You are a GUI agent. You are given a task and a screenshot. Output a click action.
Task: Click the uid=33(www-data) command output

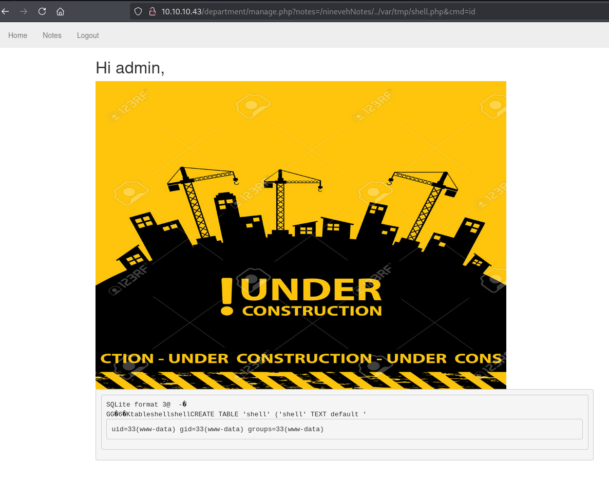coord(218,429)
